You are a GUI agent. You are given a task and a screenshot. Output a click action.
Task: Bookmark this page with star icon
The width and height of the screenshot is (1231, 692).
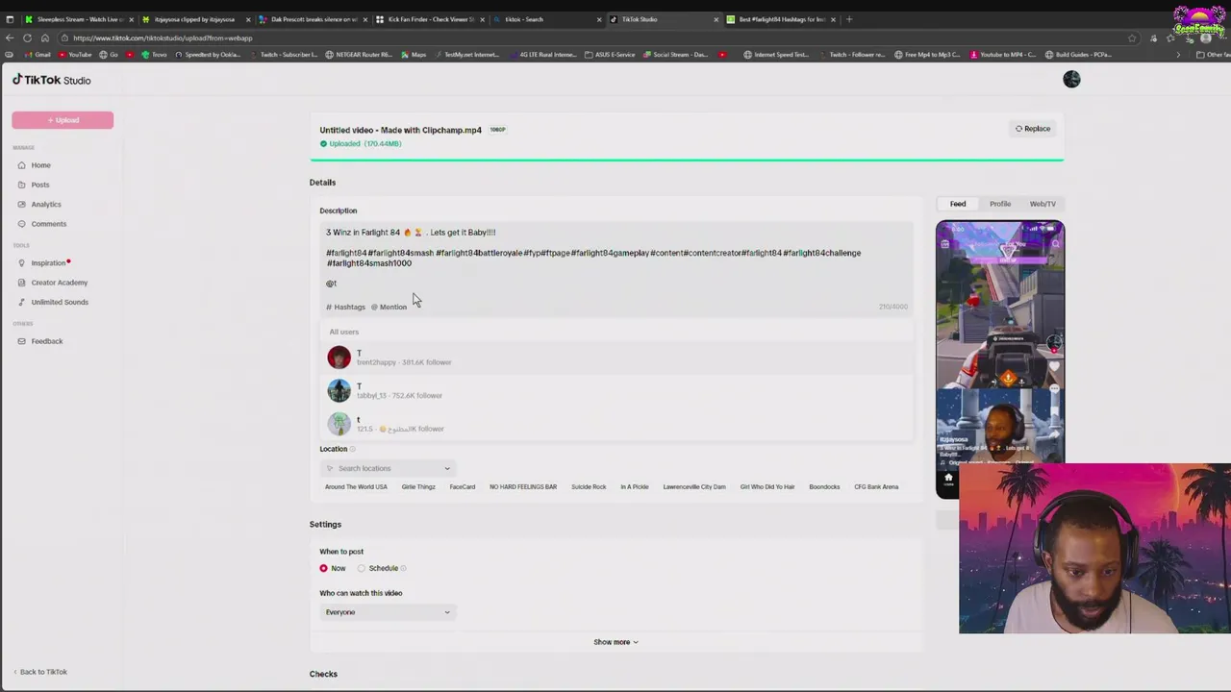click(1131, 37)
